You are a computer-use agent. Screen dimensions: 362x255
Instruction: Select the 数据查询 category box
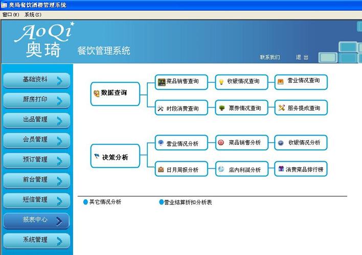click(115, 93)
